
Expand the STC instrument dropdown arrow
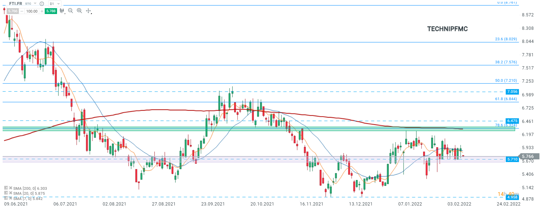(35, 4)
